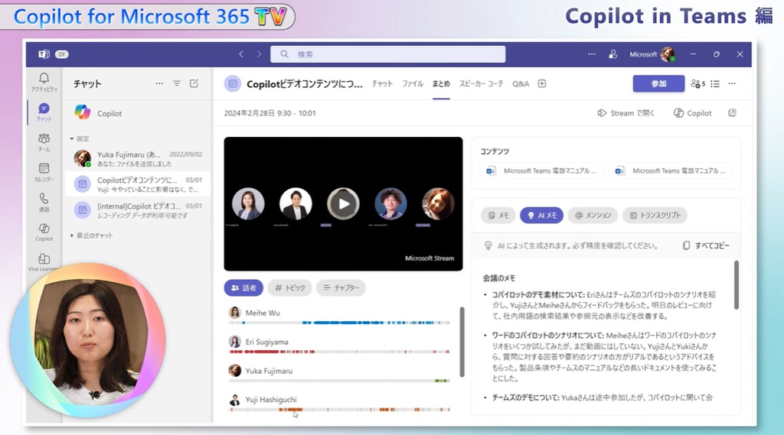784x435 pixels.
Task: Open [internal]Copilot ビデオコ... chat
Action: (137, 210)
